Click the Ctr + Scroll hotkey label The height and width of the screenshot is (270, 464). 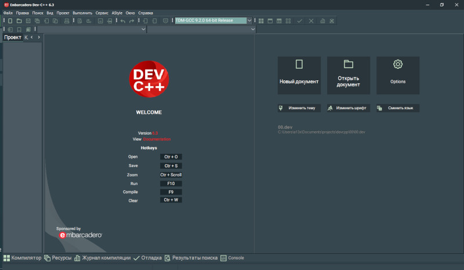pos(171,175)
